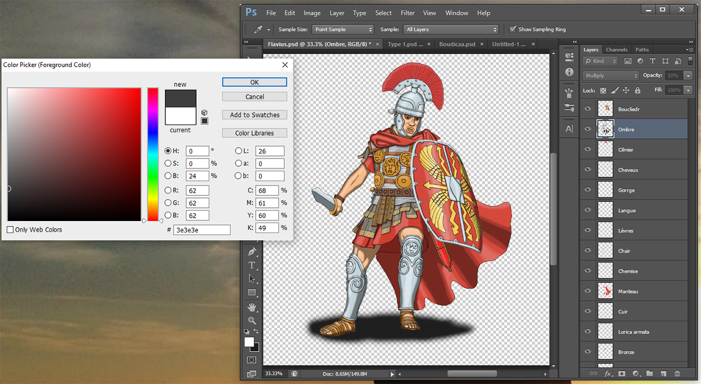The width and height of the screenshot is (701, 384).
Task: Toggle visibility of the Cheveux layer
Action: click(588, 170)
